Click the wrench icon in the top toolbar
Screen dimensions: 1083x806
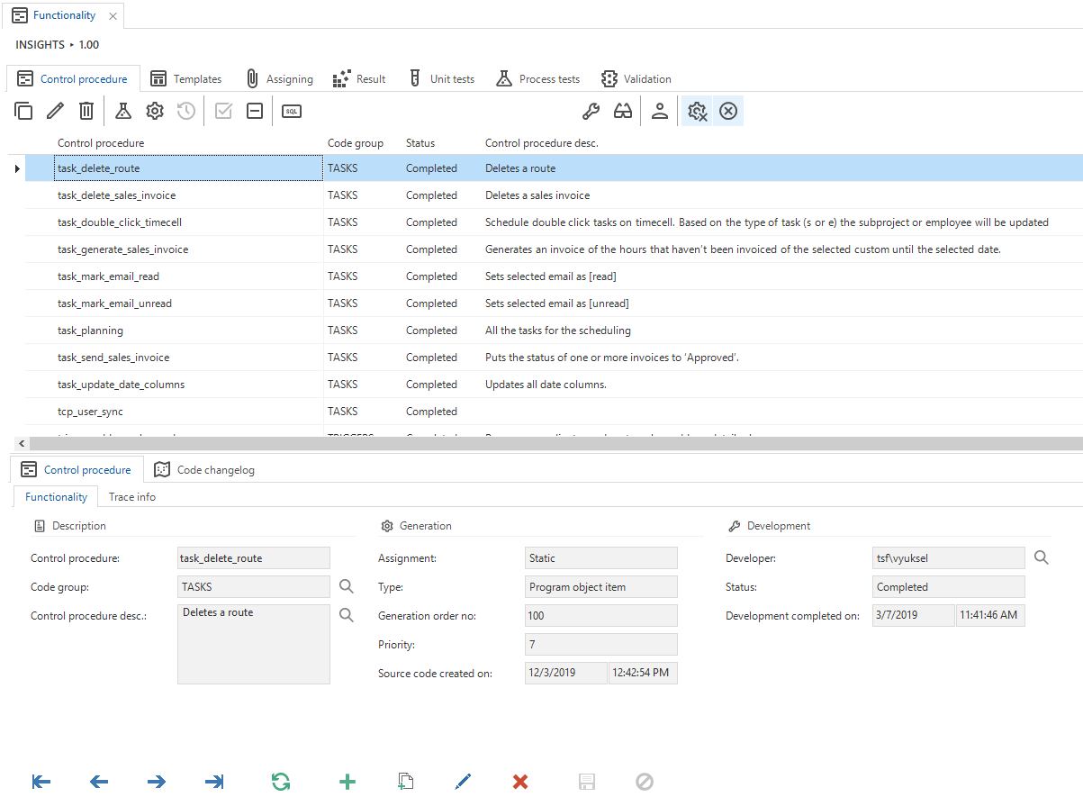(591, 111)
